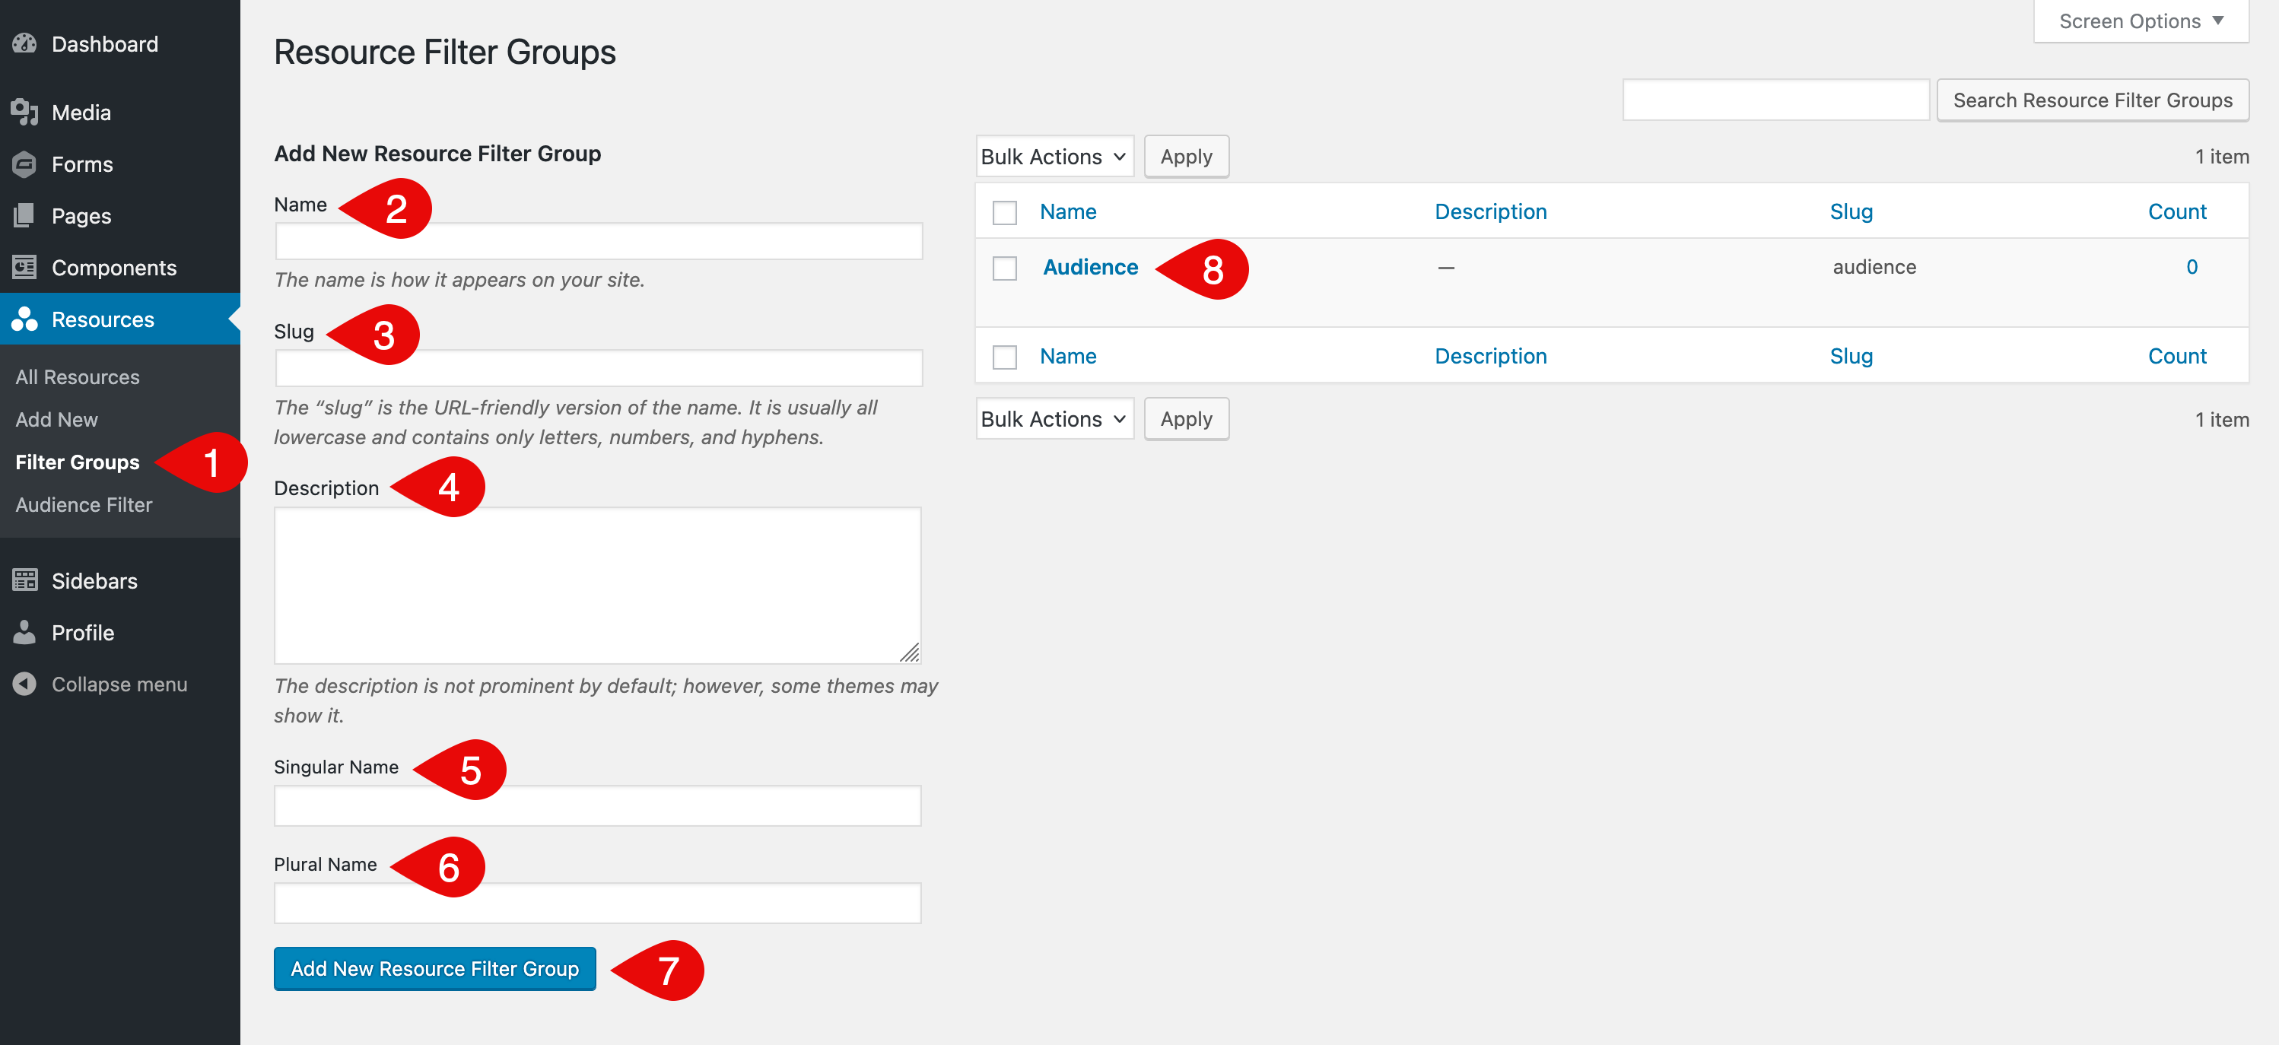Click the Pages icon in sidebar
2279x1045 pixels.
pos(25,215)
